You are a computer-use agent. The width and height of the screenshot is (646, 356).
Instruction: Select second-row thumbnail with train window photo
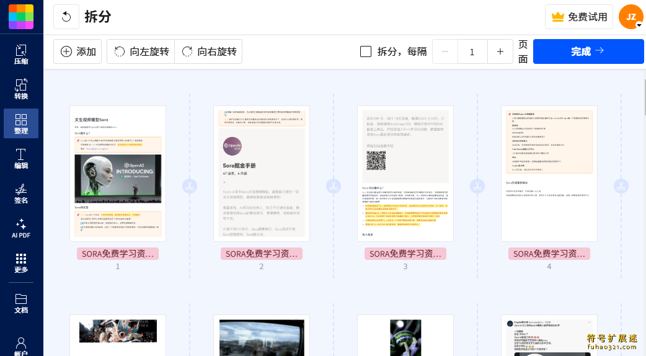tap(262, 336)
